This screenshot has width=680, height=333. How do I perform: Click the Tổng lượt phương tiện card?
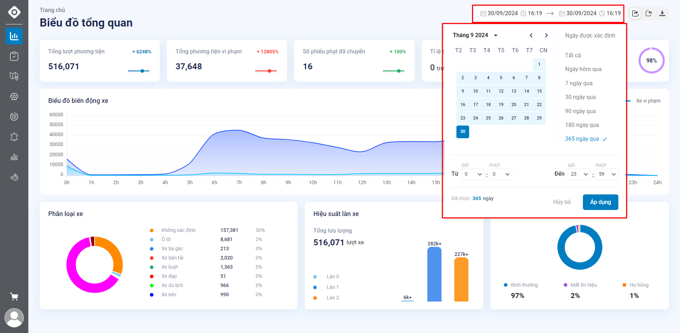100,60
